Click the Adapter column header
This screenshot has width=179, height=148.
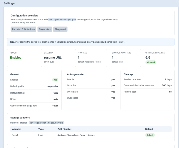(17, 129)
